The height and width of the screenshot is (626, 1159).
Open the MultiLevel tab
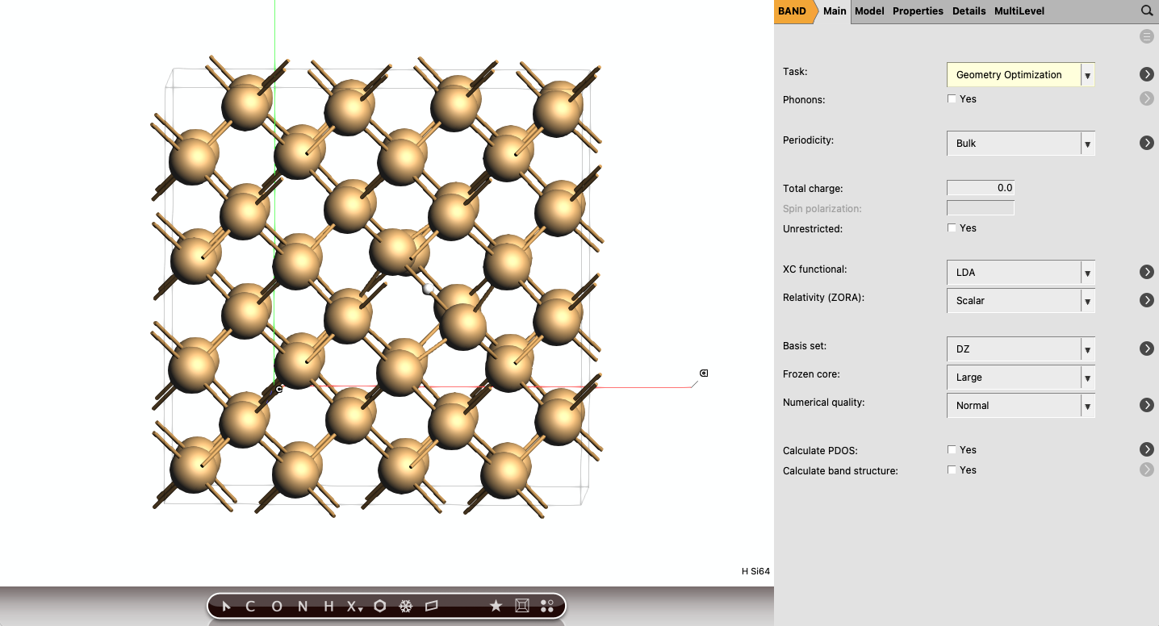pos(1019,10)
